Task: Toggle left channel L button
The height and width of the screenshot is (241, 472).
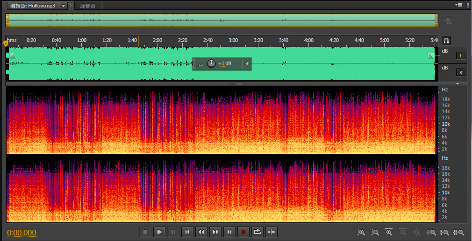Action: (x=460, y=56)
